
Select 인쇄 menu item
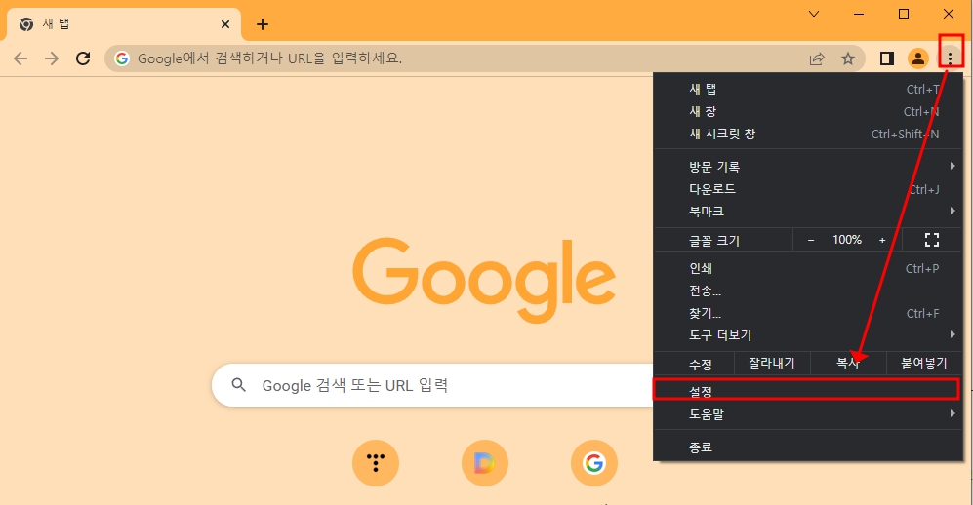point(808,268)
